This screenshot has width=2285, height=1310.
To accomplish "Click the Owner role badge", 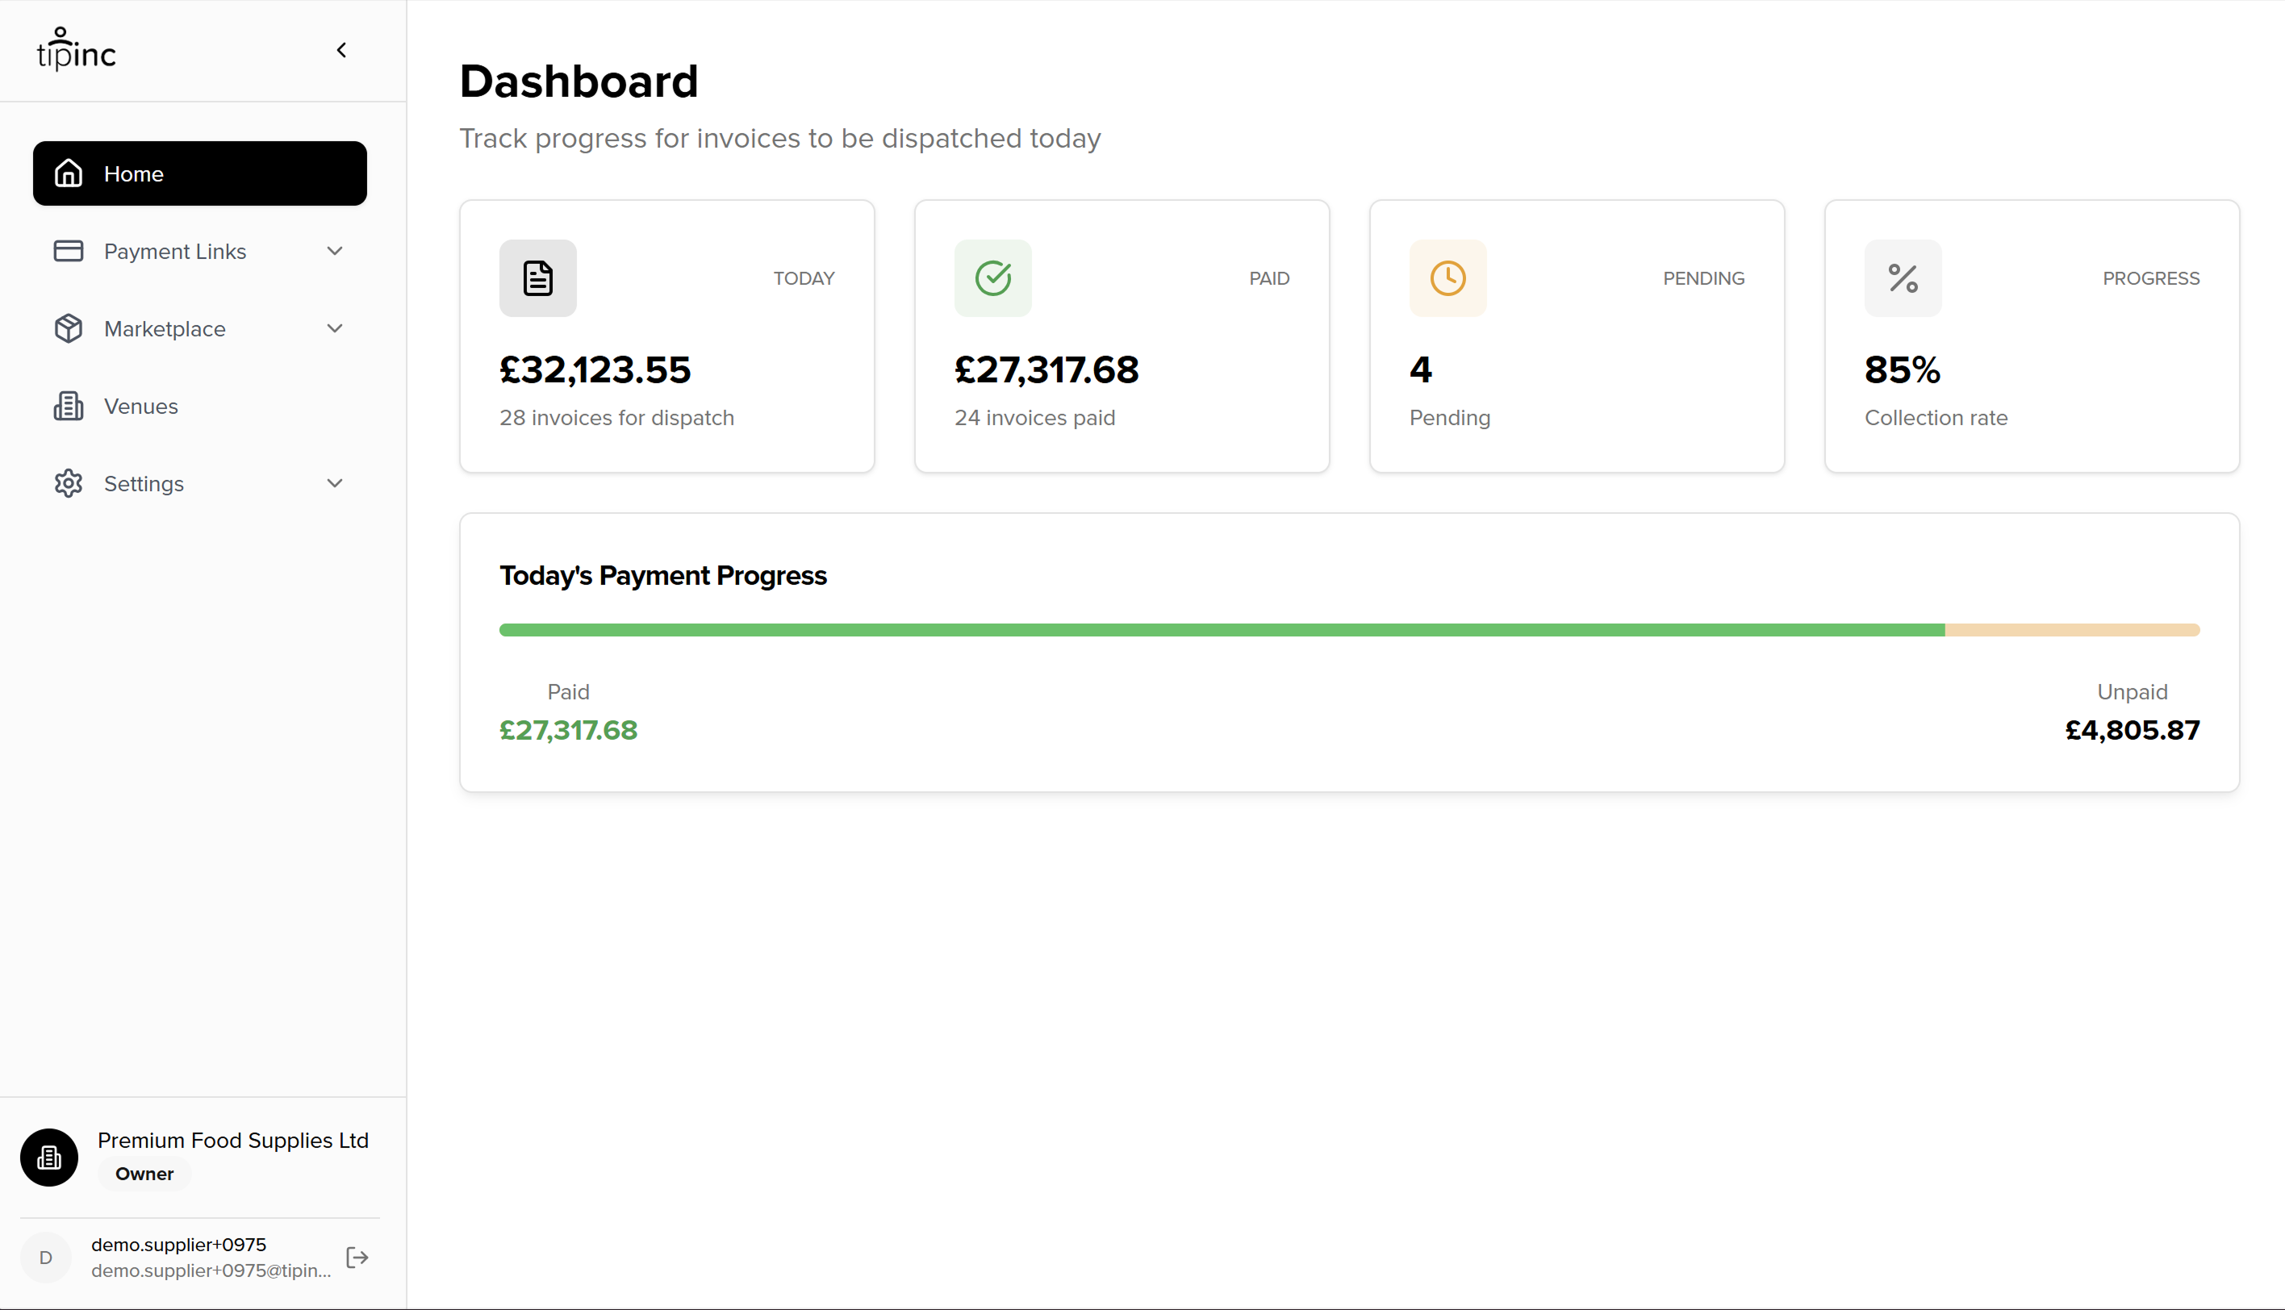I will pos(144,1173).
